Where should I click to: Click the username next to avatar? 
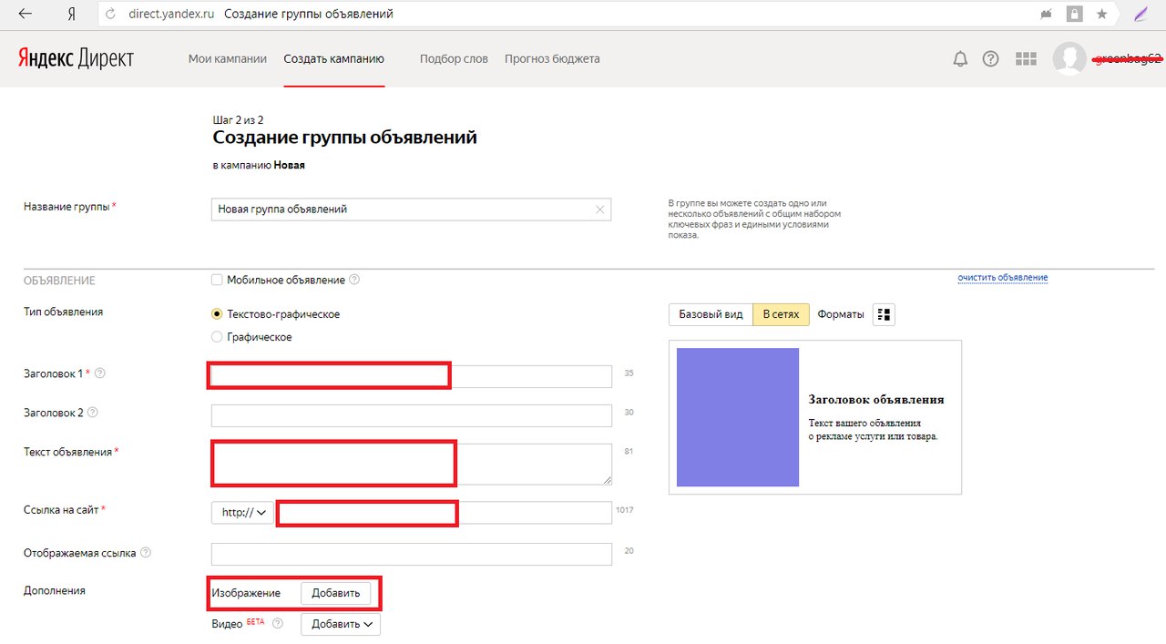[1127, 59]
